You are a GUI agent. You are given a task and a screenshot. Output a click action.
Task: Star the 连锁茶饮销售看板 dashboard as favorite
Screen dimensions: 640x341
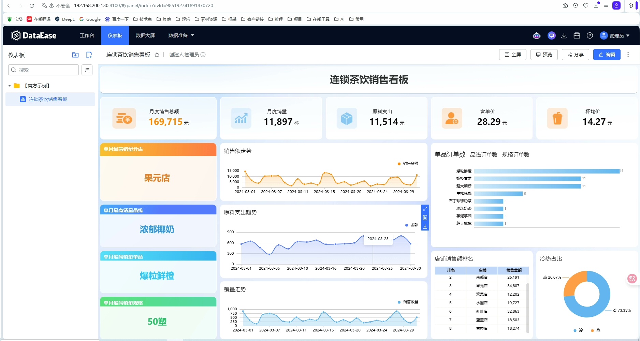pos(157,55)
